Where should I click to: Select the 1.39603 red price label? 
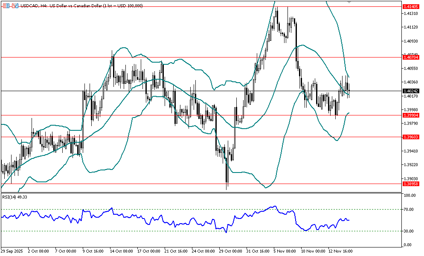411,137
